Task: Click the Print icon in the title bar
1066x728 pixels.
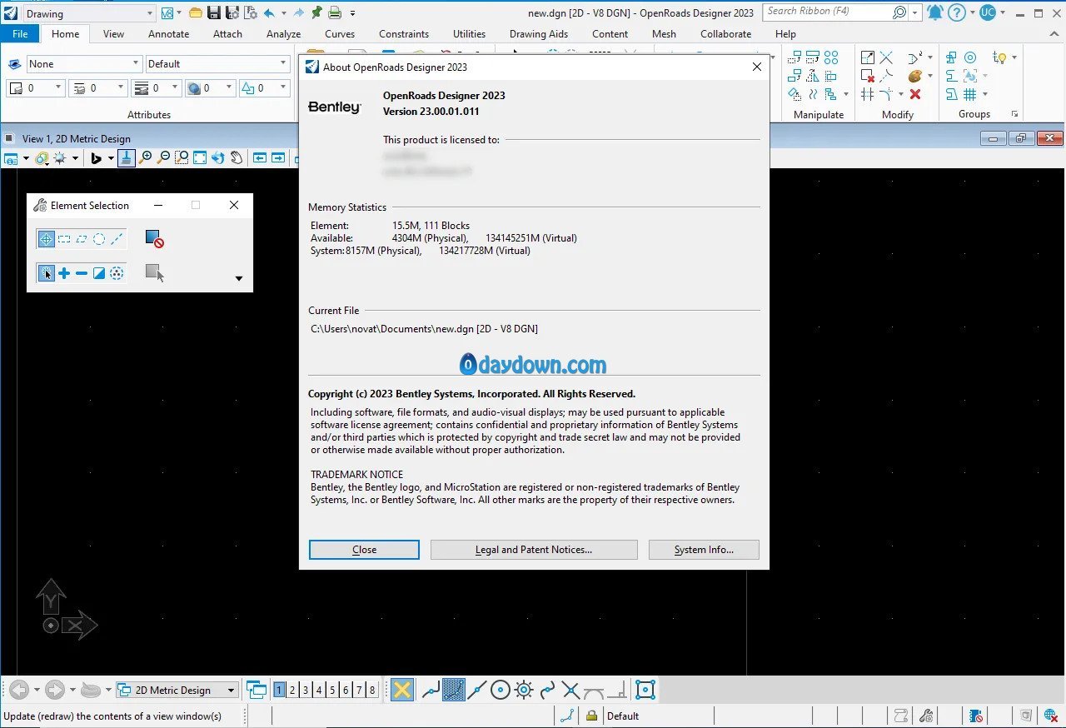Action: [x=335, y=12]
